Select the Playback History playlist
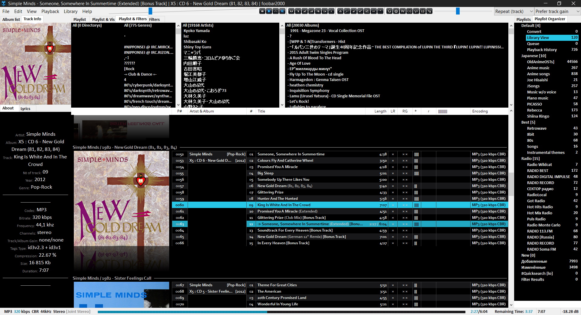The height and width of the screenshot is (315, 581). pos(542,50)
